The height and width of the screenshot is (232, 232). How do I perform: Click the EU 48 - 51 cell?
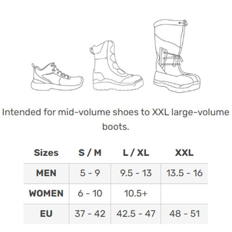point(184,214)
